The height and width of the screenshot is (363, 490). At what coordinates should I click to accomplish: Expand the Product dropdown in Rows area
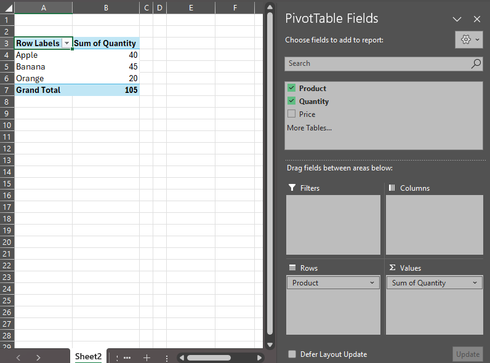click(x=372, y=283)
